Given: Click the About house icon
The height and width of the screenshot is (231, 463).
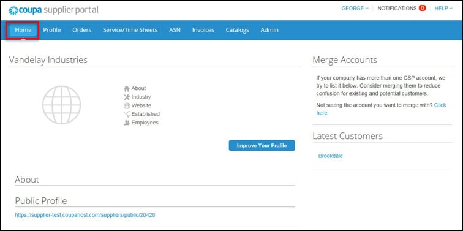Looking at the screenshot, I should point(127,89).
